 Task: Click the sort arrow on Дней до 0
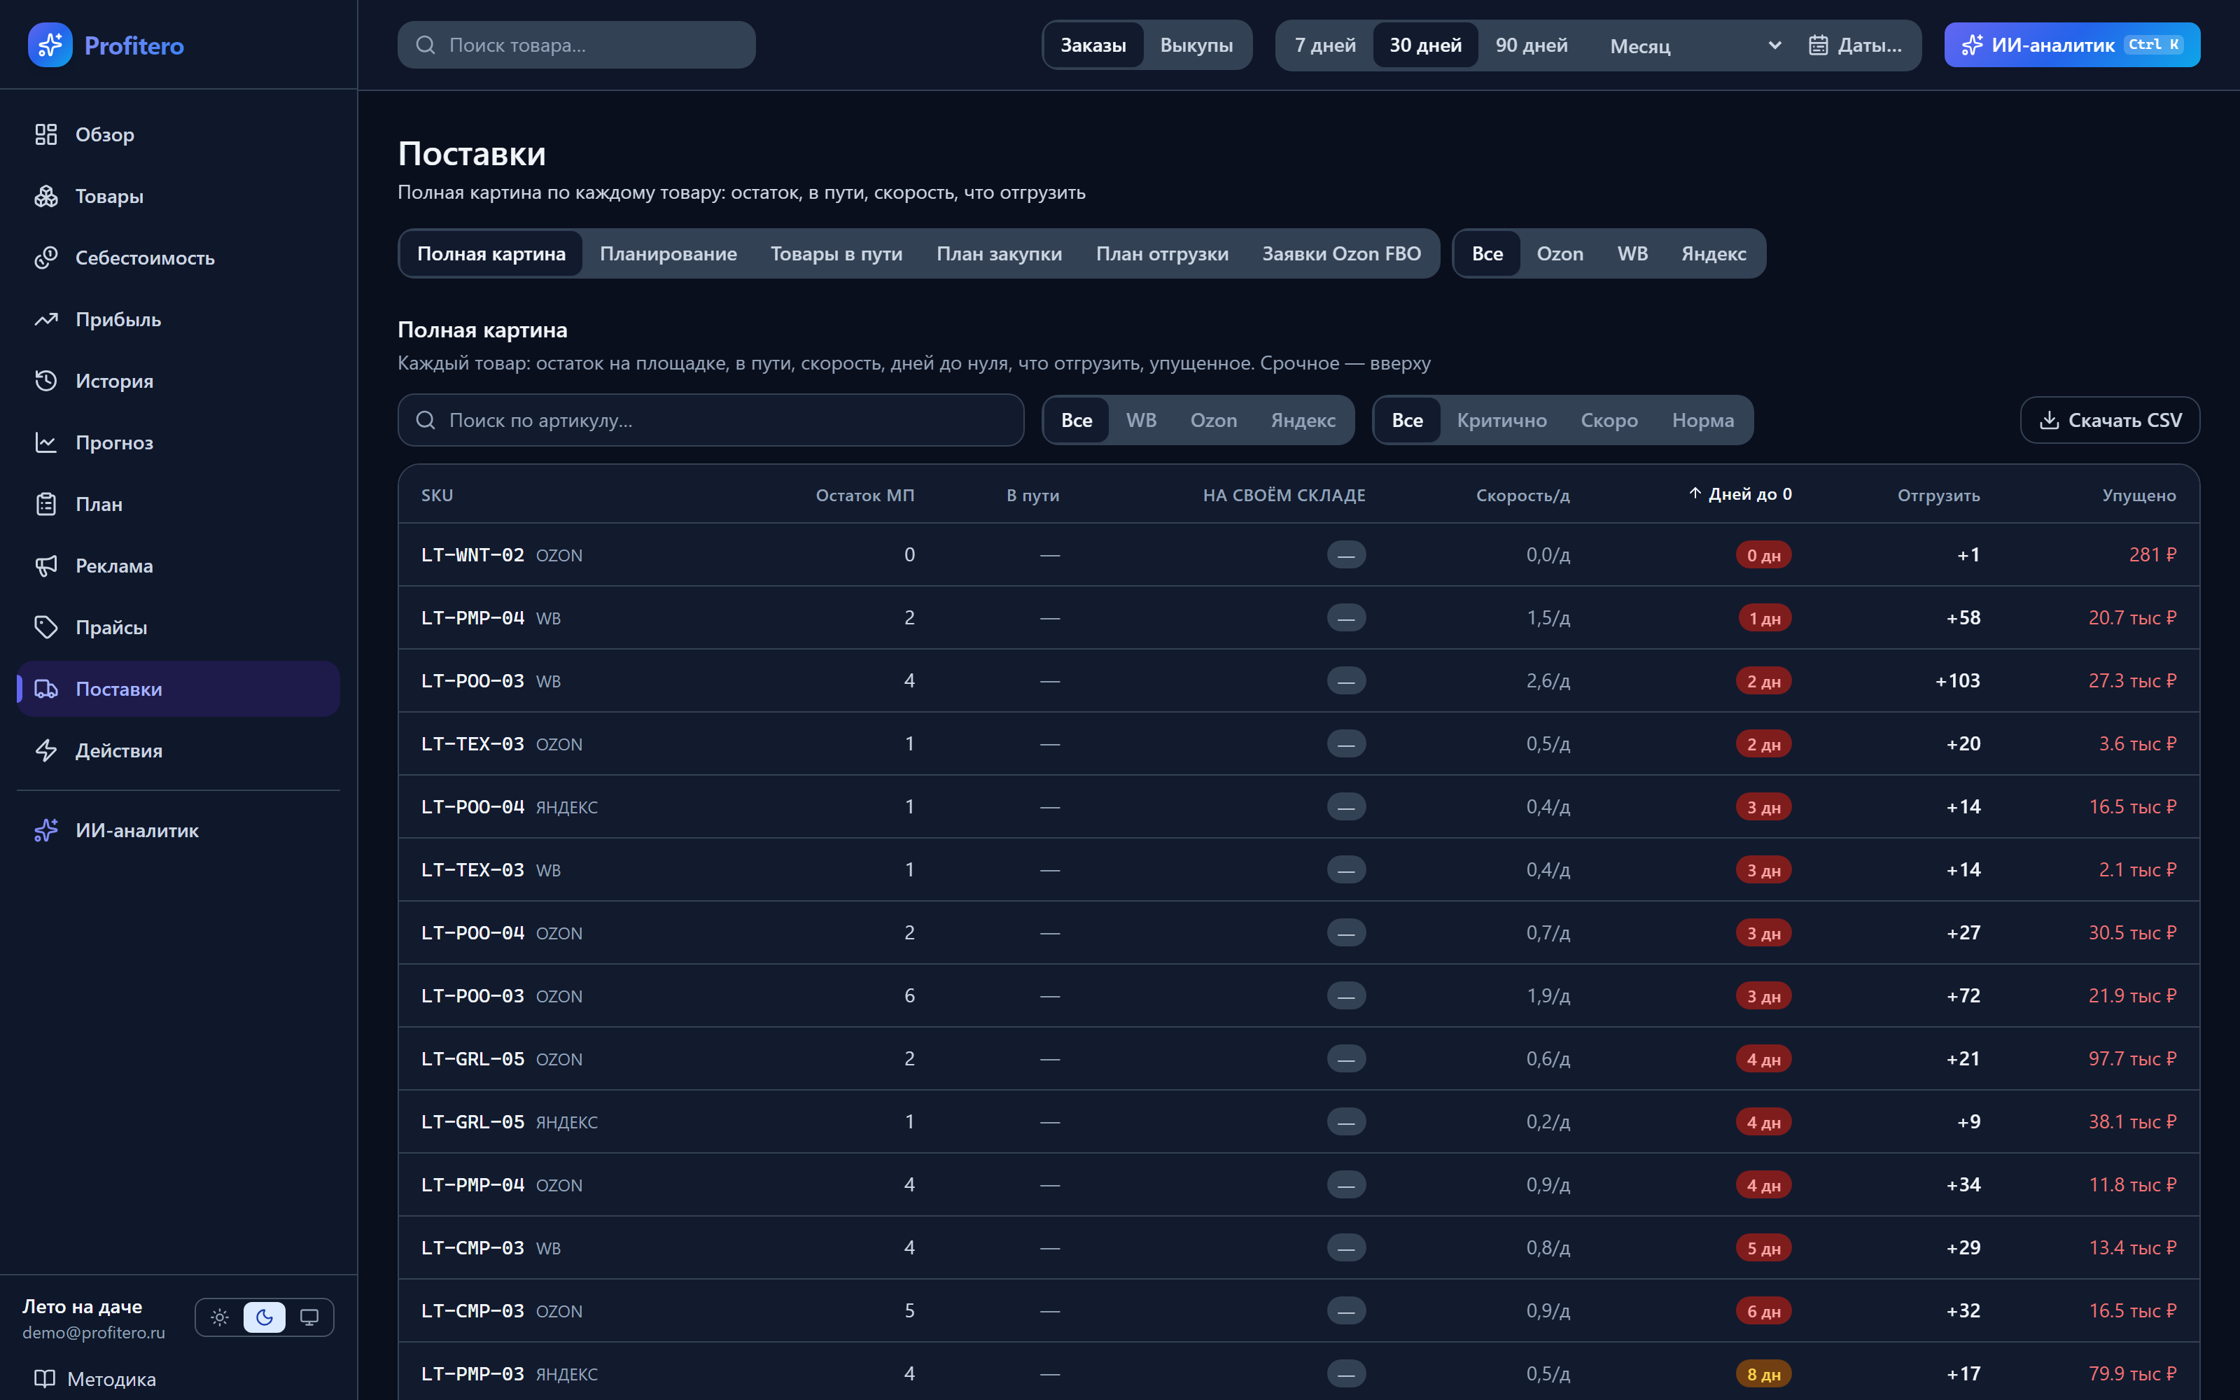point(1695,493)
